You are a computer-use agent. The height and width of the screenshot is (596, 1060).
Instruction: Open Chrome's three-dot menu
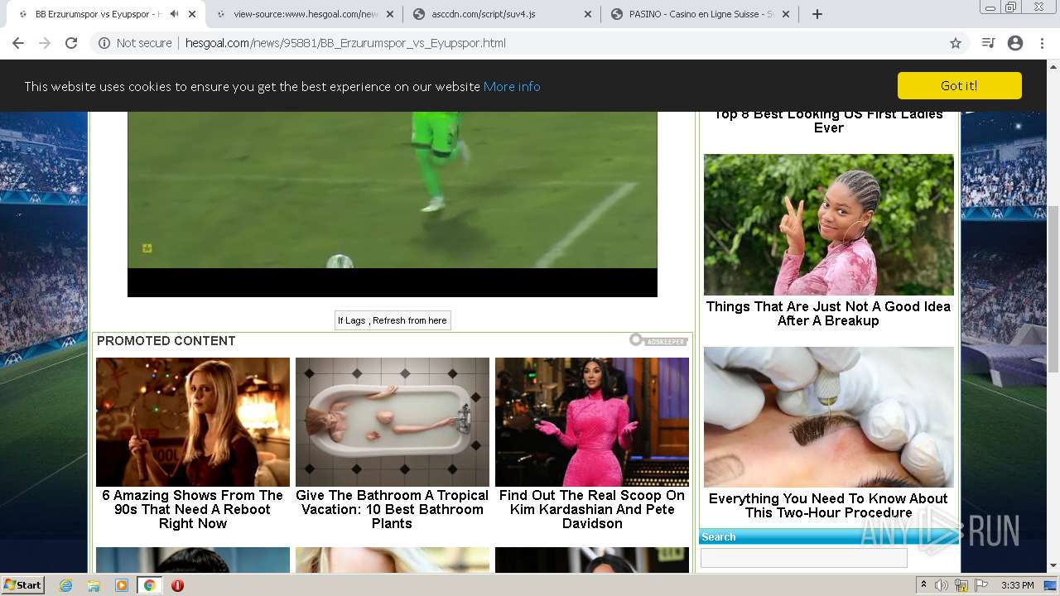click(x=1042, y=43)
